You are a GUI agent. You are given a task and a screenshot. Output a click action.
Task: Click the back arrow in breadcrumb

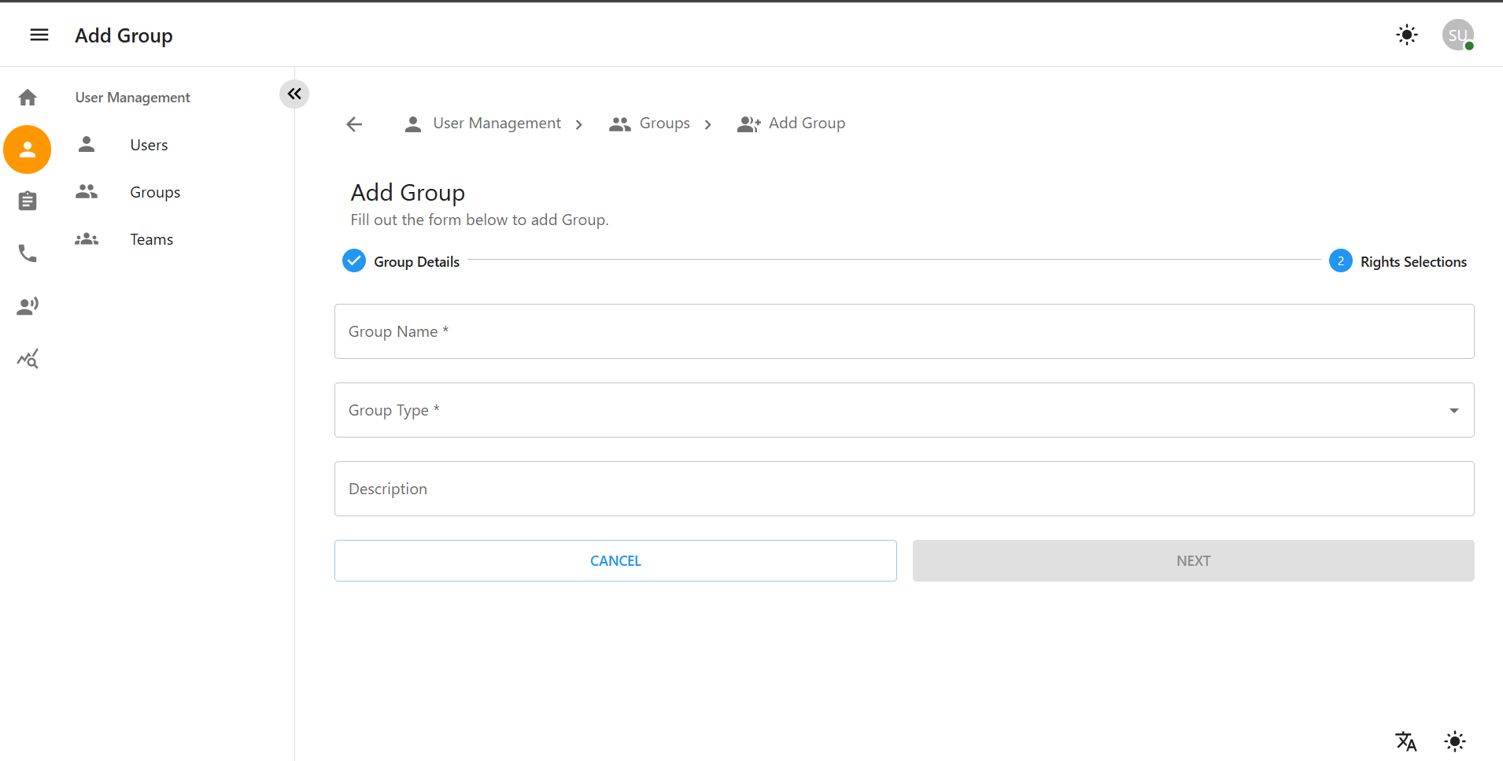coord(354,124)
